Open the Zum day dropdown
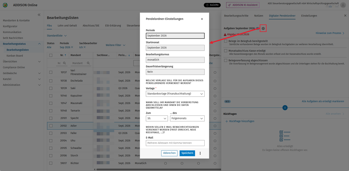Viewport: 349px width, 171px height. pos(157,119)
